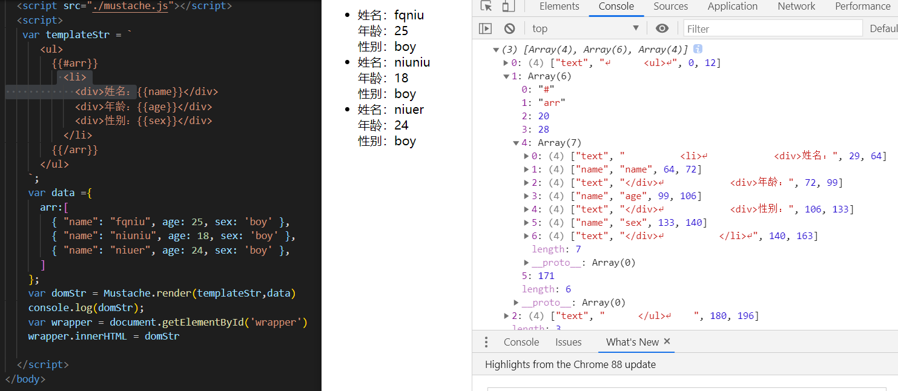
Task: Click the "arr" string value
Action: [x=552, y=103]
